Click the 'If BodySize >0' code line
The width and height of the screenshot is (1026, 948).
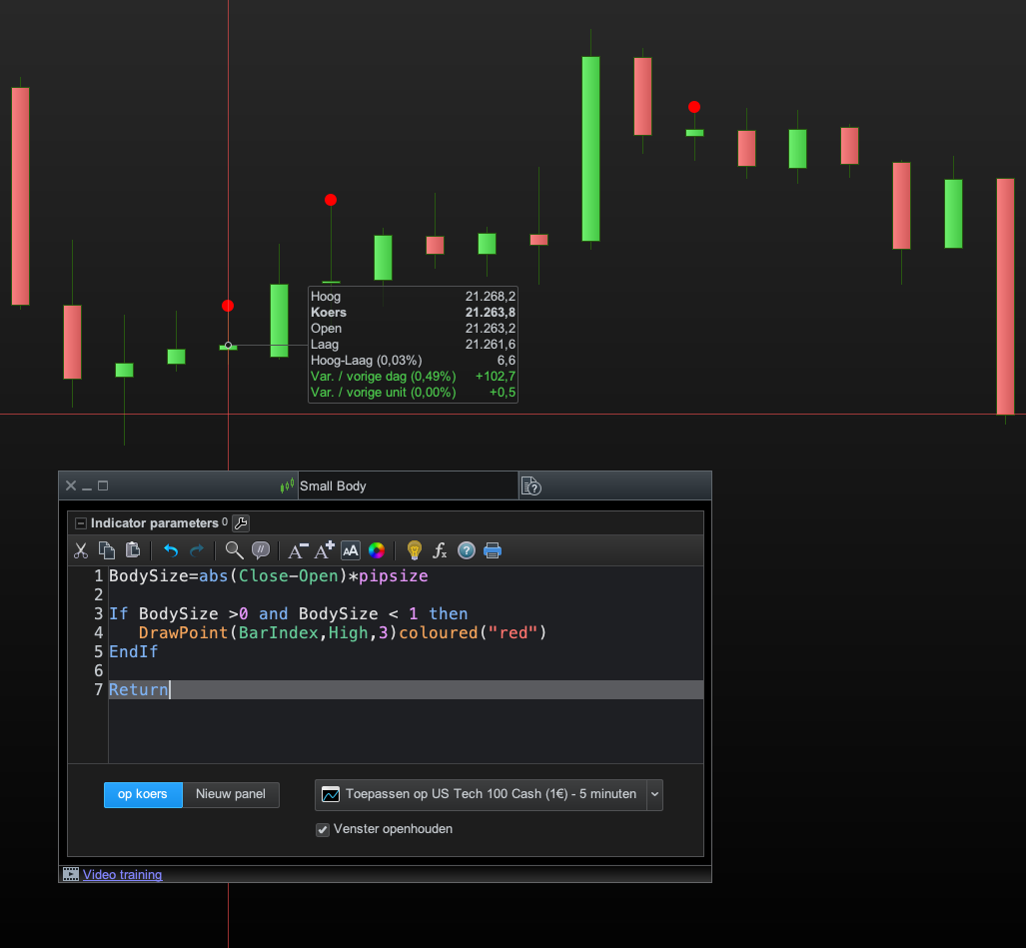point(289,613)
